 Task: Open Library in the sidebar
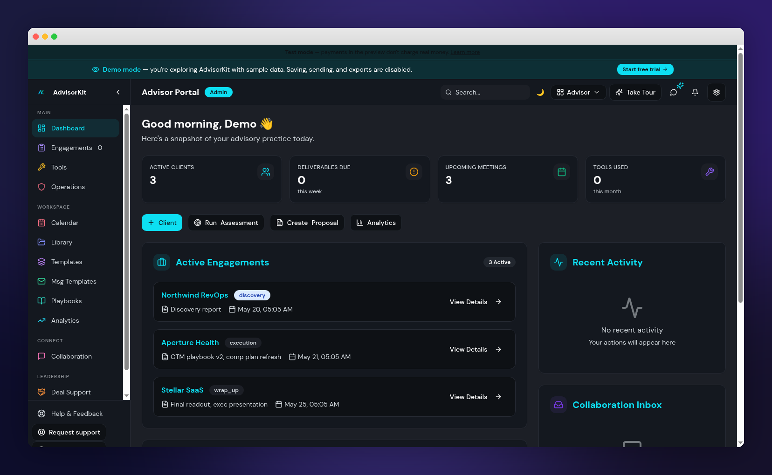76,242
